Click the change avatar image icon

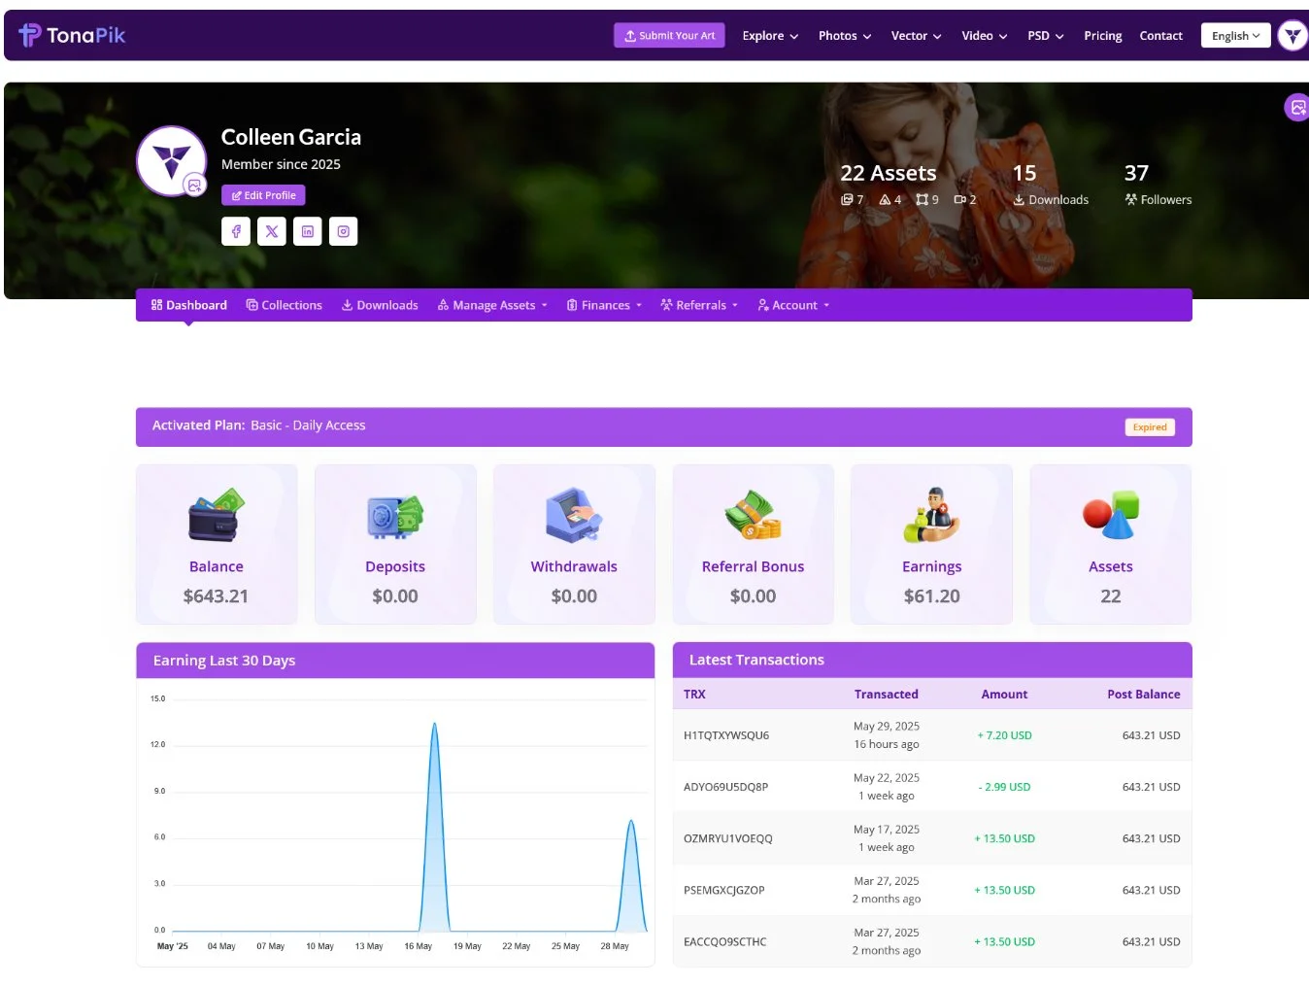[x=195, y=186]
